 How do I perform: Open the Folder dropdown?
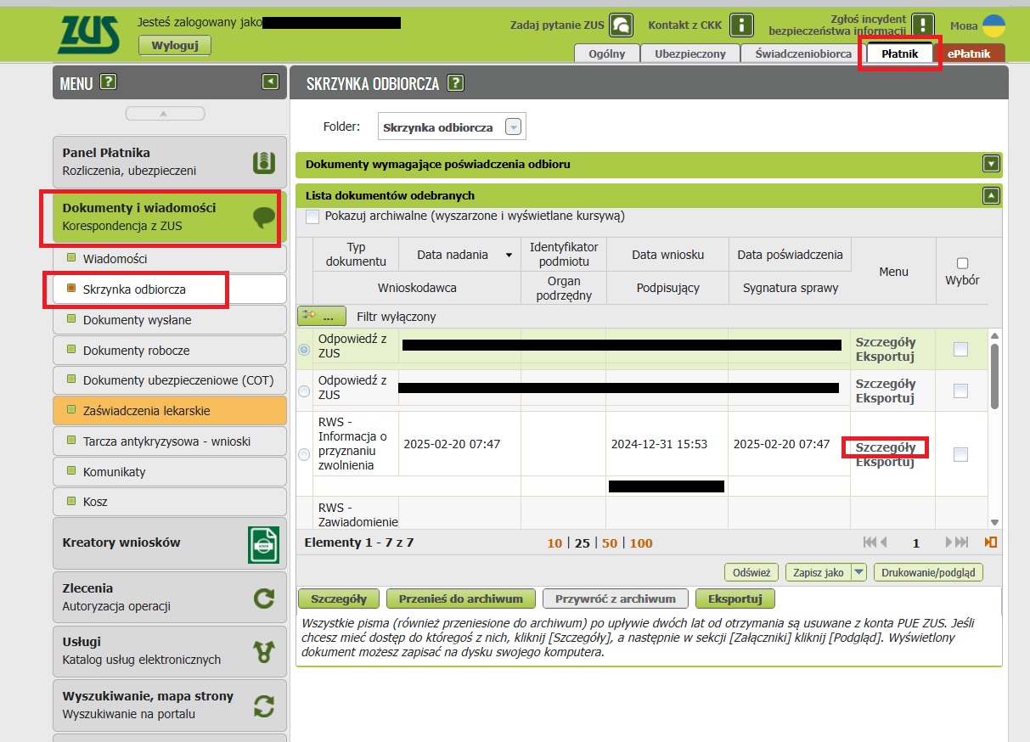point(513,127)
